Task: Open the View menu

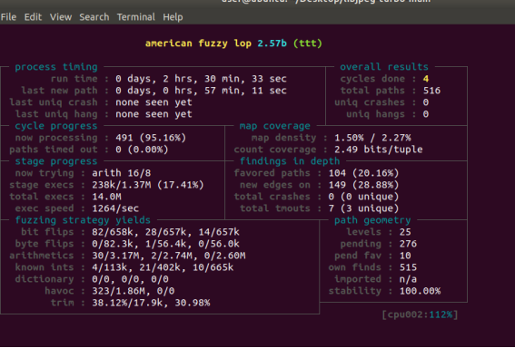Action: point(61,17)
